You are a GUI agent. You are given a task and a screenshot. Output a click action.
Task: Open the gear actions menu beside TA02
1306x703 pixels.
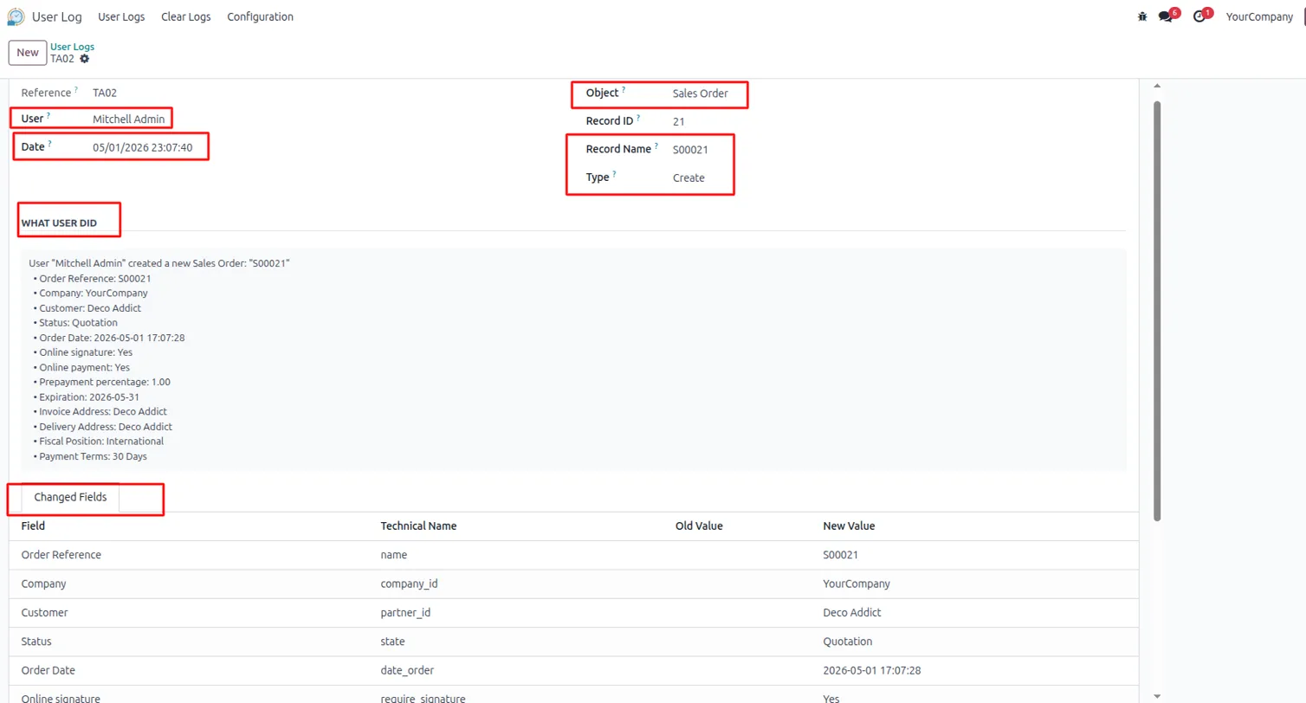pos(84,59)
